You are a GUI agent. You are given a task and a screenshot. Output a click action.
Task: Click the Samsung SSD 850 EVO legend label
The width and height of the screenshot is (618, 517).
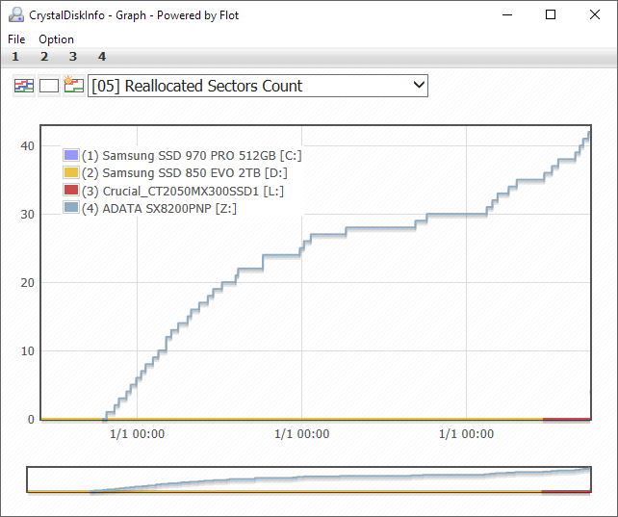pyautogui.click(x=184, y=173)
